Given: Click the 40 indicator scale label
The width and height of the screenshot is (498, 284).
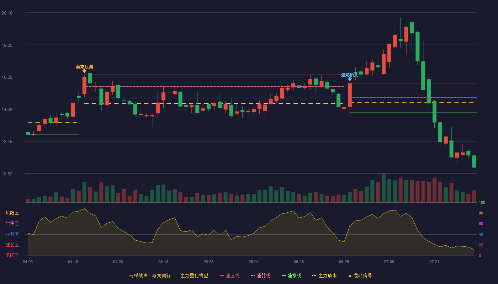Looking at the screenshot, I should 481,234.
